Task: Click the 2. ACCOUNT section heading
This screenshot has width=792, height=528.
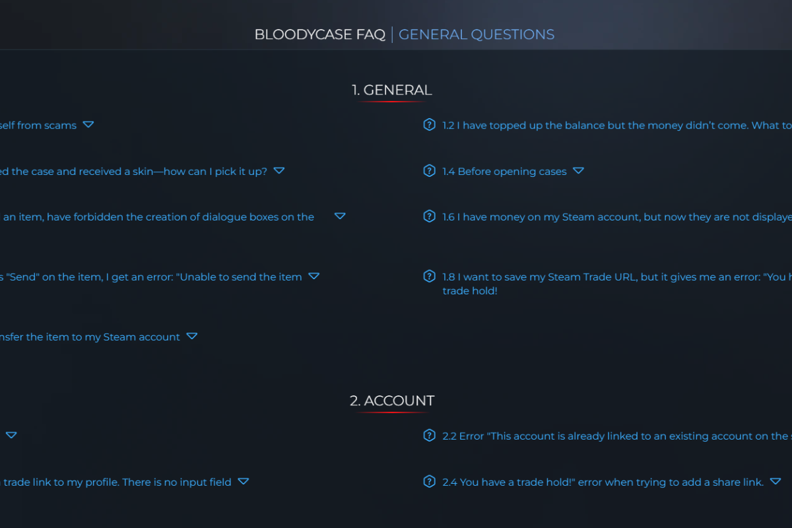Action: click(392, 401)
